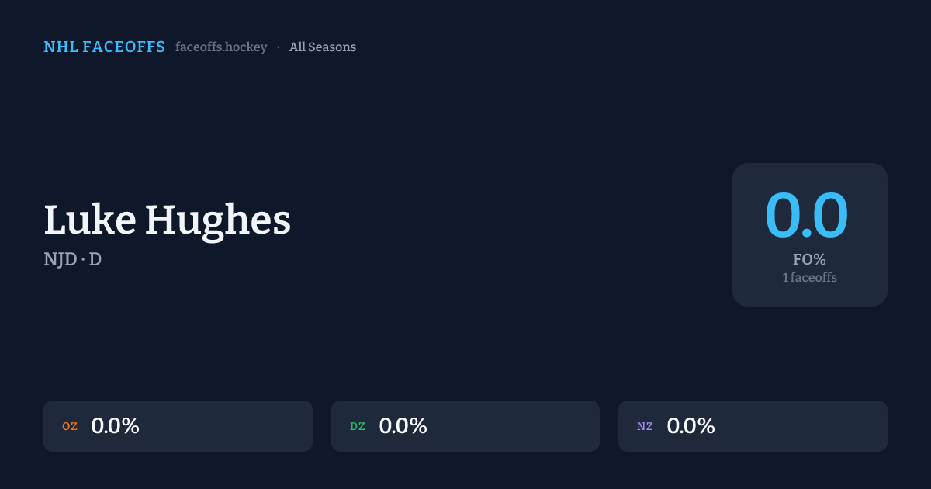931x489 pixels.
Task: Click the 0.0% value beside DZ
Action: coord(403,426)
